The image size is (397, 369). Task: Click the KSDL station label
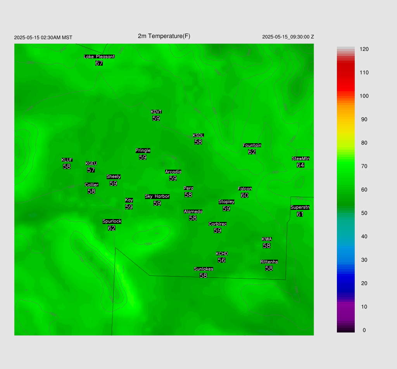pos(198,136)
